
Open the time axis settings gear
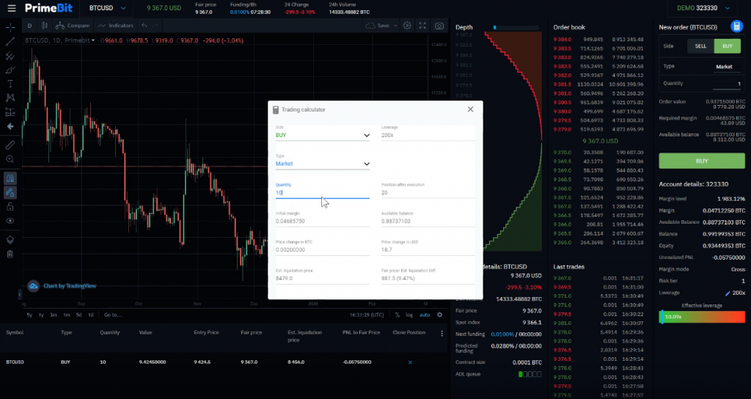click(x=440, y=315)
